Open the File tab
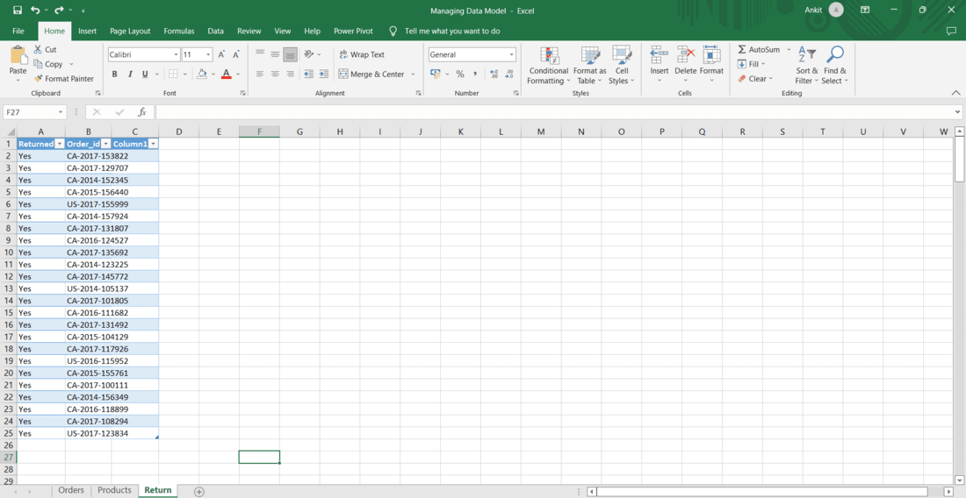 18,31
